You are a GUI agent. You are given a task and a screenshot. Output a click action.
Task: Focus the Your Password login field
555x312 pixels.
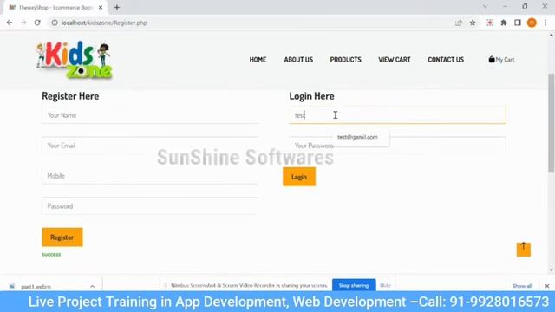point(397,146)
